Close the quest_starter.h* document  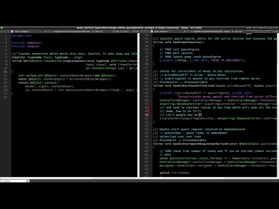click(188, 31)
